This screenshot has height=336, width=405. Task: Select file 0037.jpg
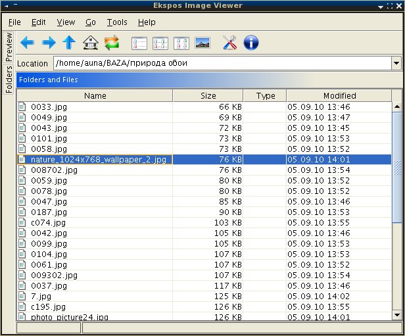pyautogui.click(x=49, y=285)
